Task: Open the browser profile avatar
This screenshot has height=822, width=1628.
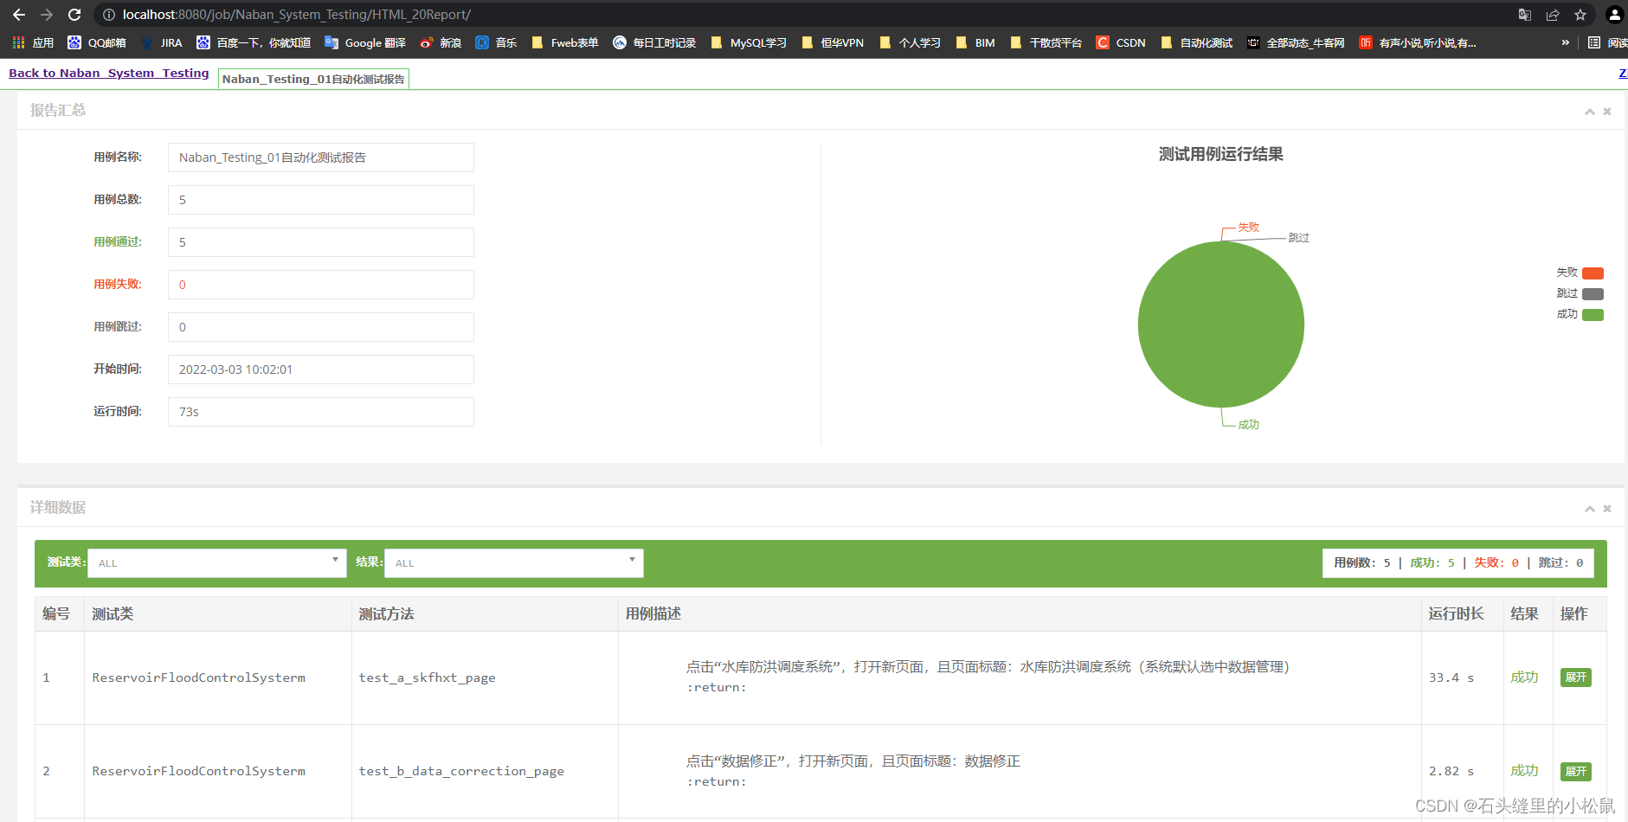Action: pos(1614,15)
